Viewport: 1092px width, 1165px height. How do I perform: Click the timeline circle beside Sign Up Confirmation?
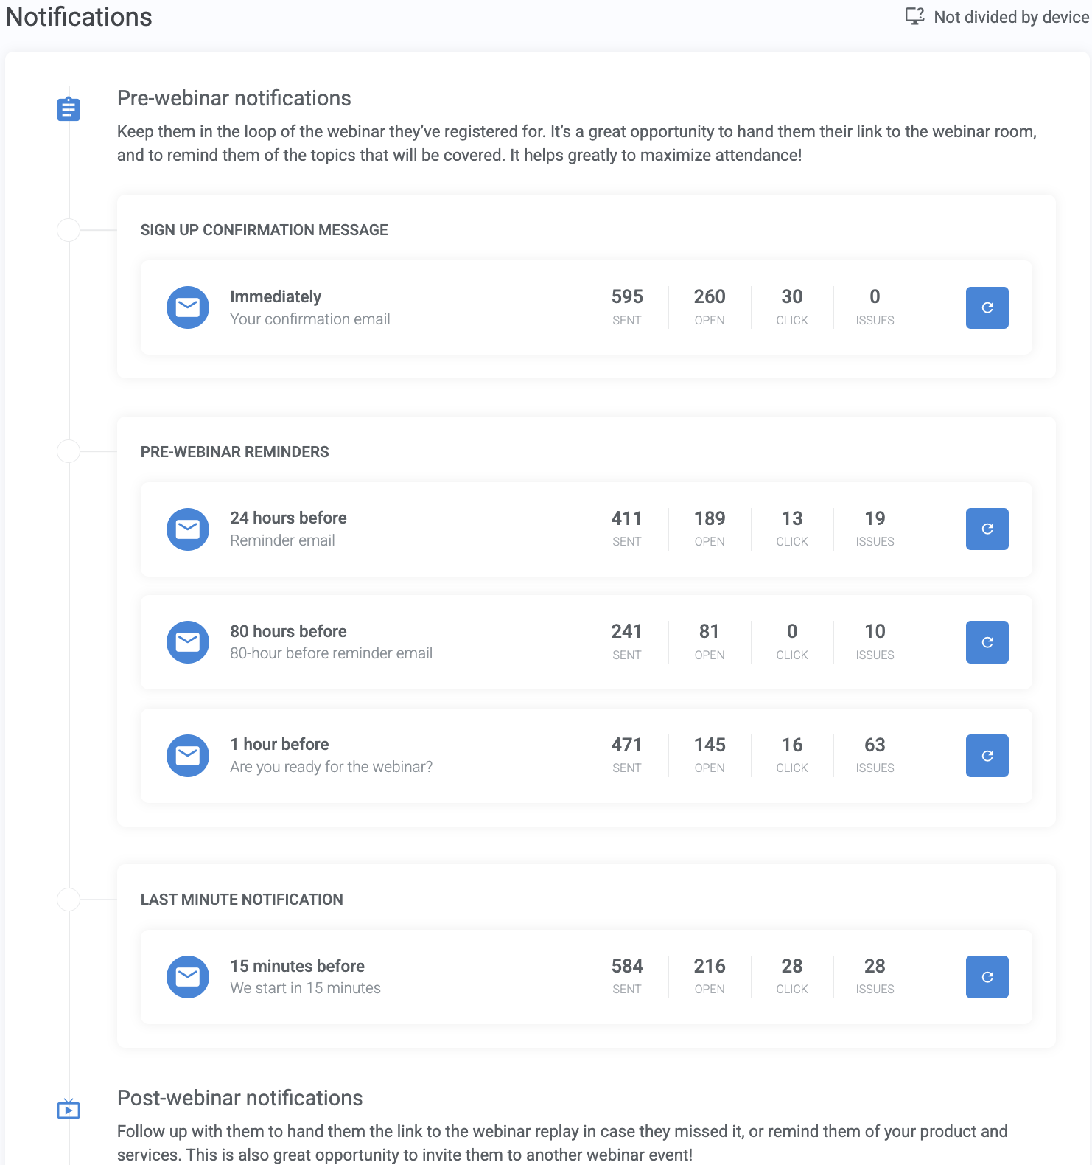pyautogui.click(x=69, y=229)
